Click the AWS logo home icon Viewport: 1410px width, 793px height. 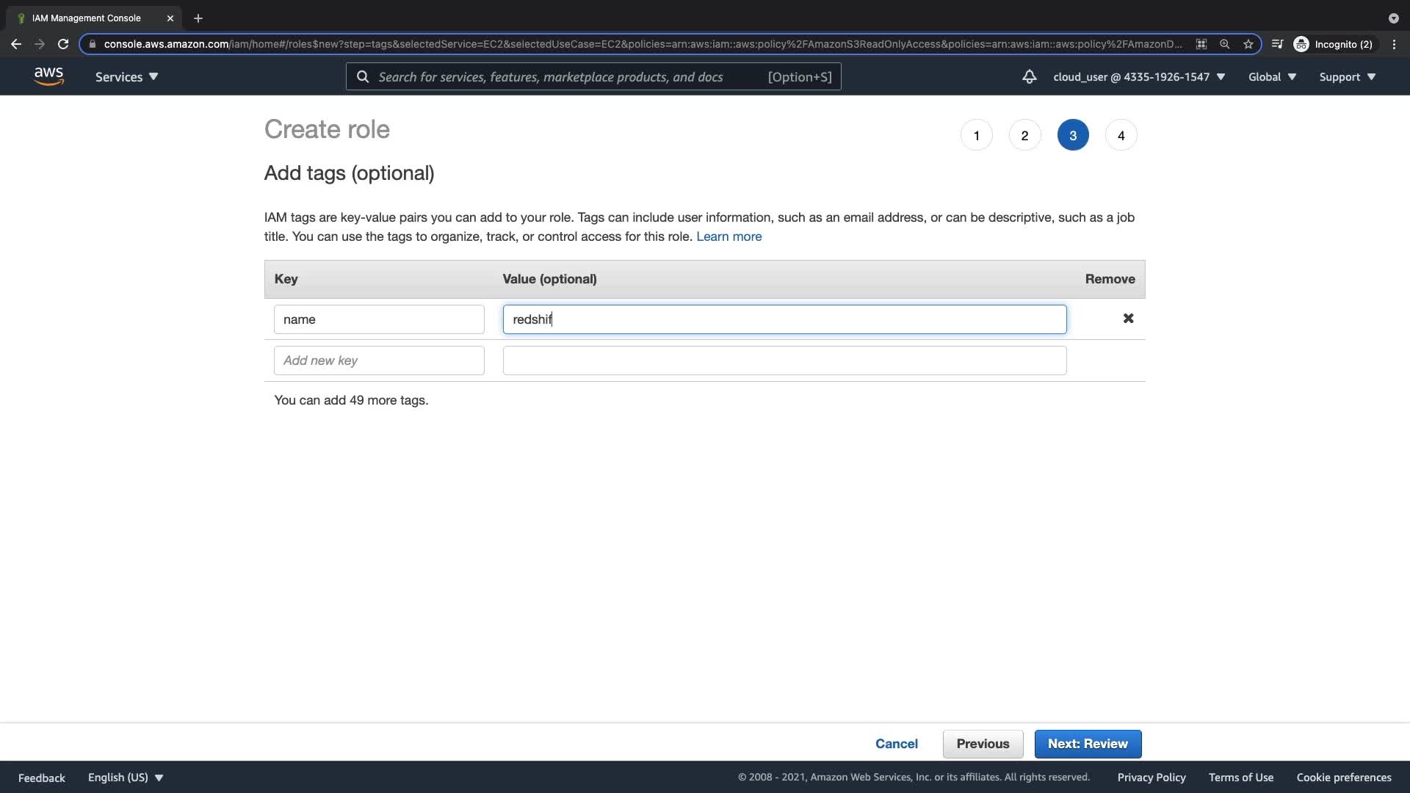(x=48, y=76)
